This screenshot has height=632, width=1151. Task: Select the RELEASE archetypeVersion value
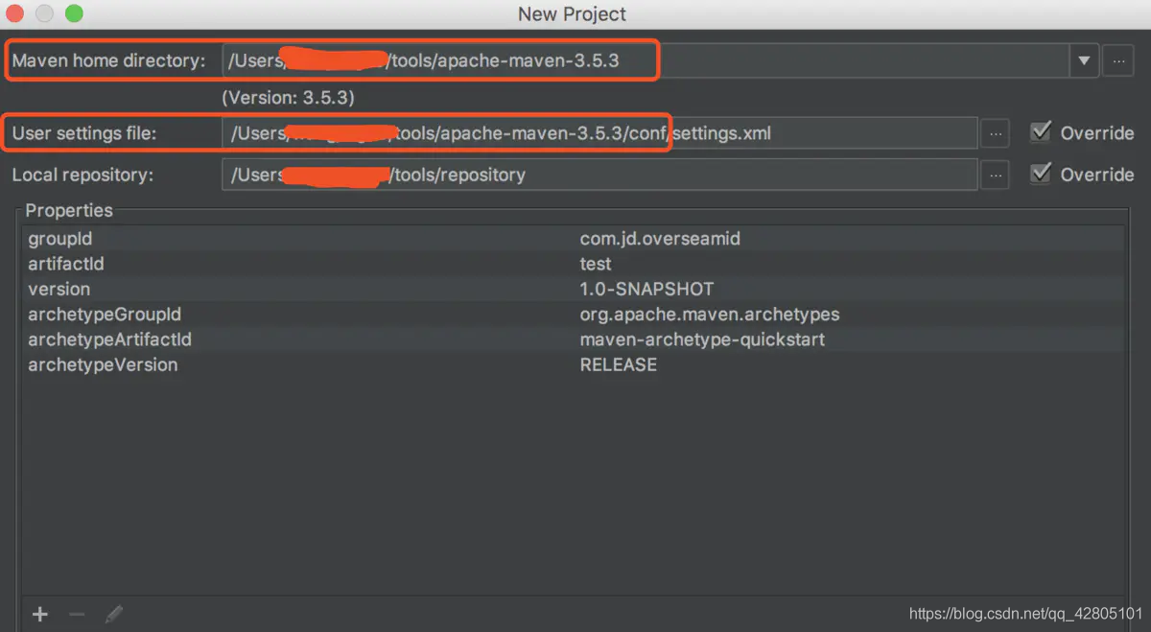coord(619,364)
